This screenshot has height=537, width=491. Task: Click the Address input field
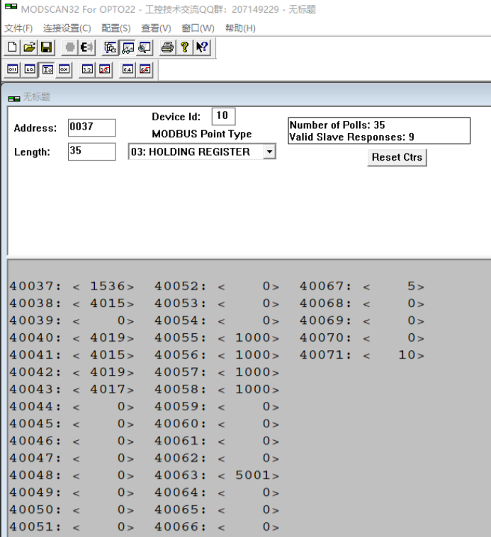pos(92,127)
